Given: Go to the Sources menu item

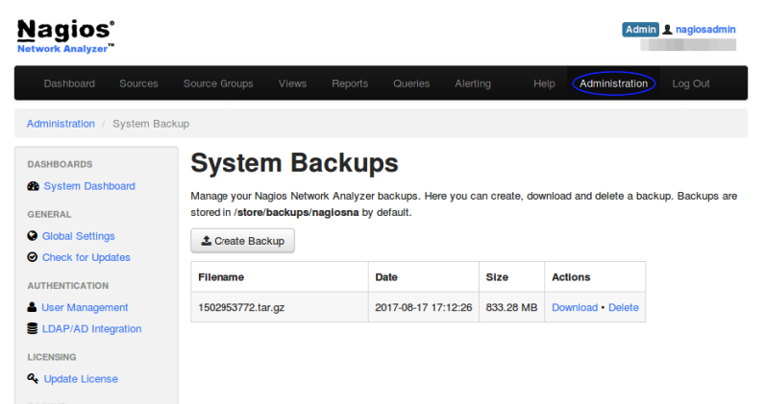Looking at the screenshot, I should (x=138, y=83).
